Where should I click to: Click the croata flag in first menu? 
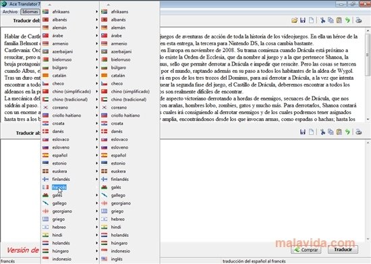click(x=45, y=124)
